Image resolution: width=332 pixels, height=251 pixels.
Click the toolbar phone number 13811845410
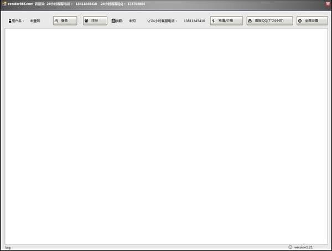pyautogui.click(x=194, y=21)
